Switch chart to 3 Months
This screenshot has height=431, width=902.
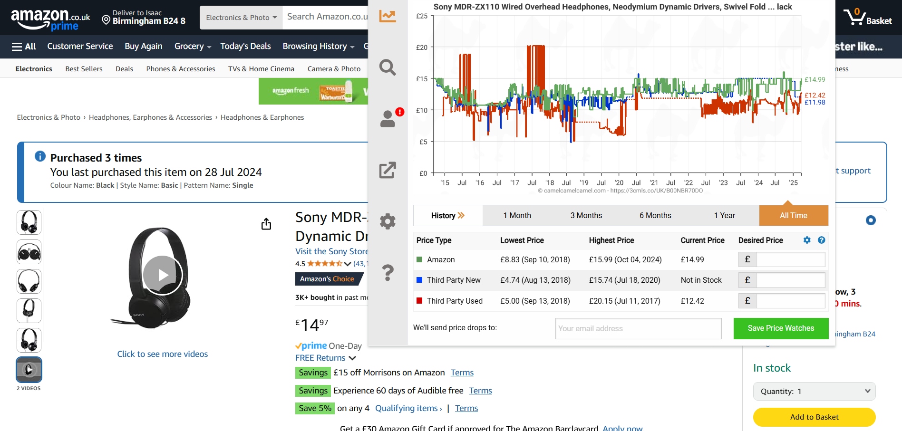[586, 215]
